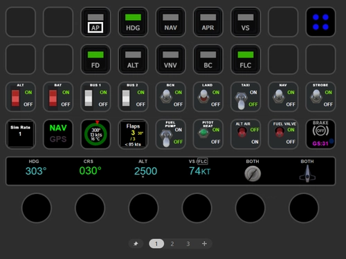The height and width of the screenshot is (259, 346).
Task: Click the dial below the ALT readout
Action: coord(143,208)
